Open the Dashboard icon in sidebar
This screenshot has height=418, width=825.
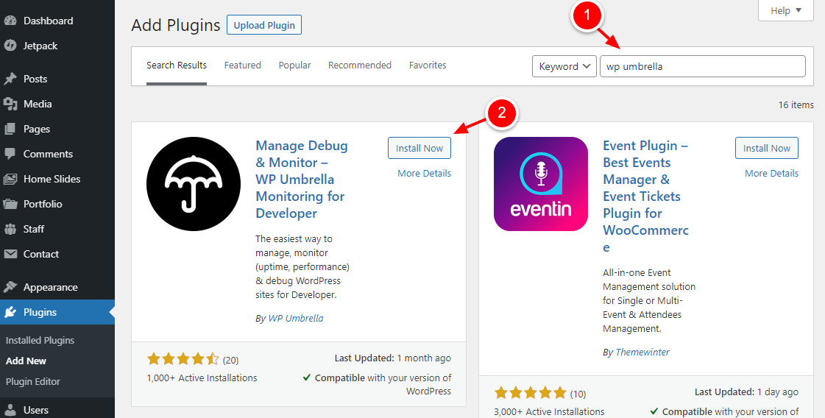(x=10, y=21)
